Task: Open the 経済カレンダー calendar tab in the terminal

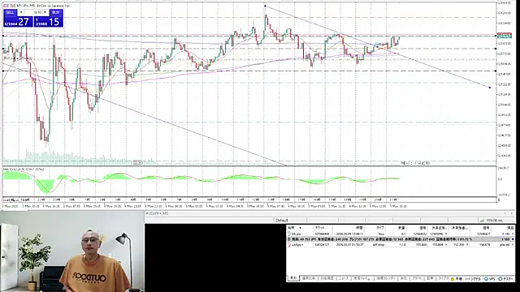Action: click(x=387, y=278)
